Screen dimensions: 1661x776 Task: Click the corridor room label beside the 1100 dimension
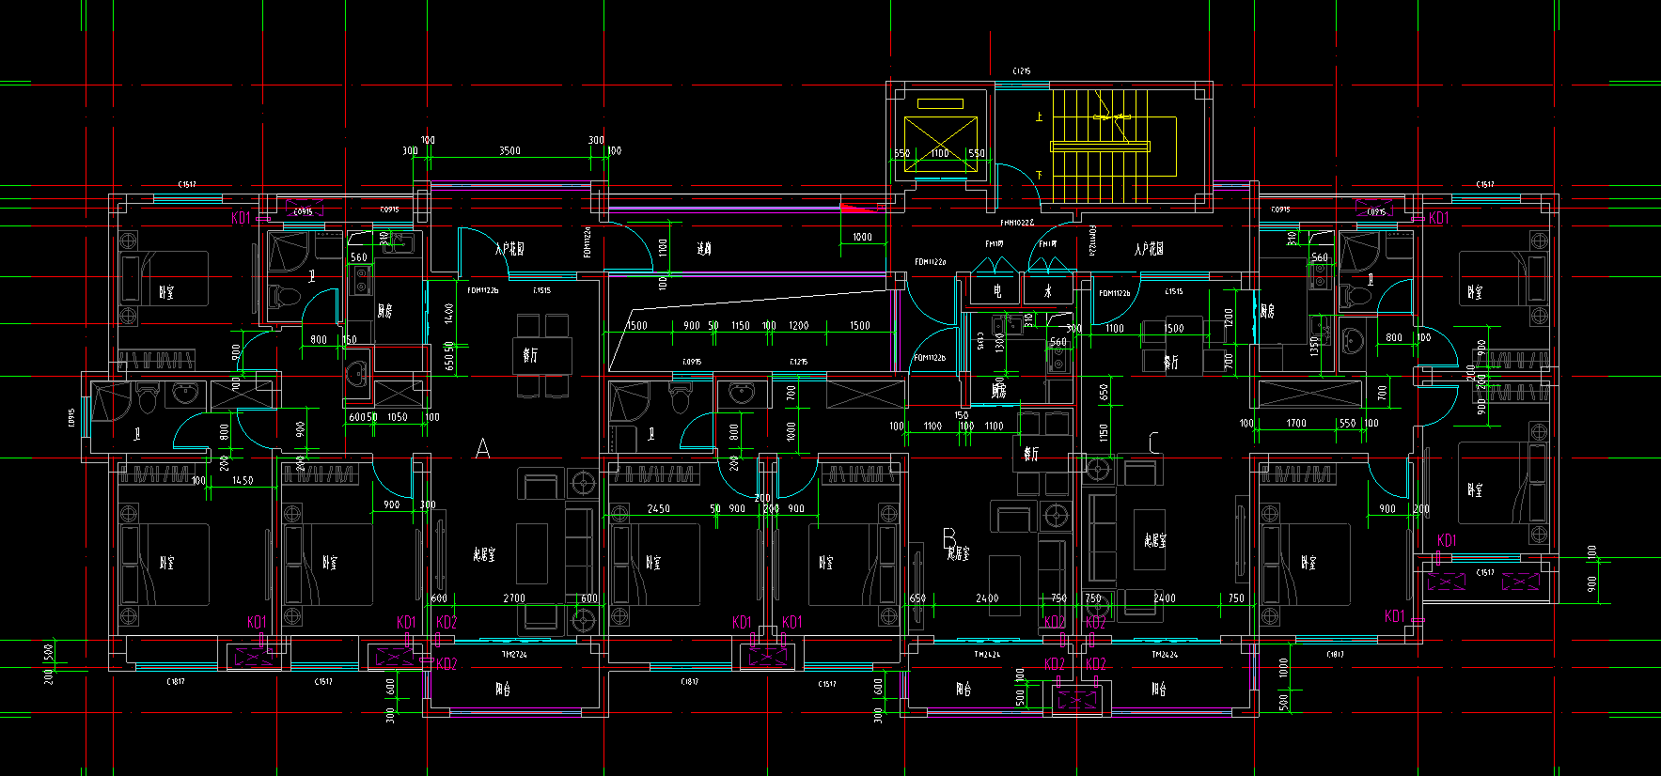coord(704,249)
